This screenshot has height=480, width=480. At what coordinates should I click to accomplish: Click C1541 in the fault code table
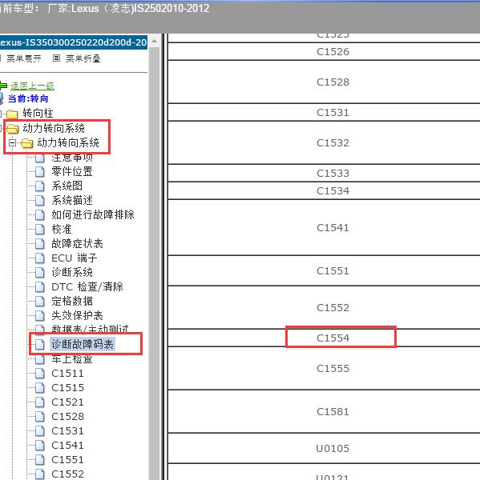point(333,227)
